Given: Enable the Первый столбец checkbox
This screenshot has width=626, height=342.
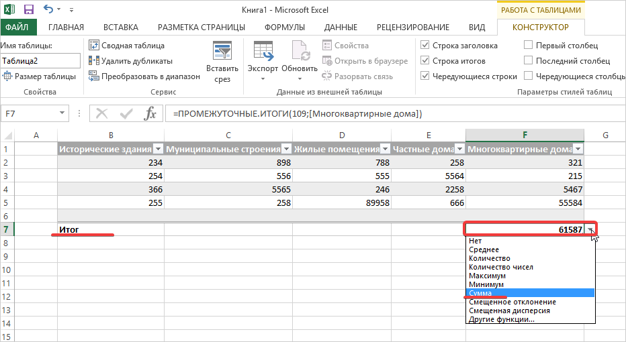Looking at the screenshot, I should (x=529, y=46).
